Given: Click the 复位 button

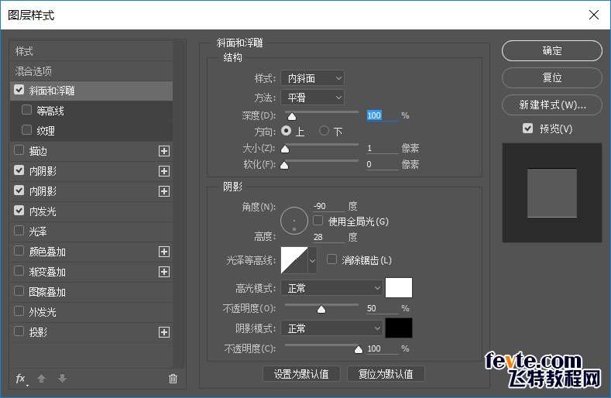Looking at the screenshot, I should (552, 77).
